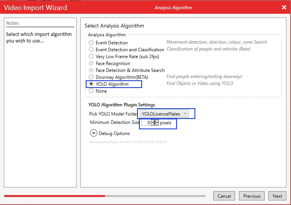Click the Cancel button

(224, 196)
